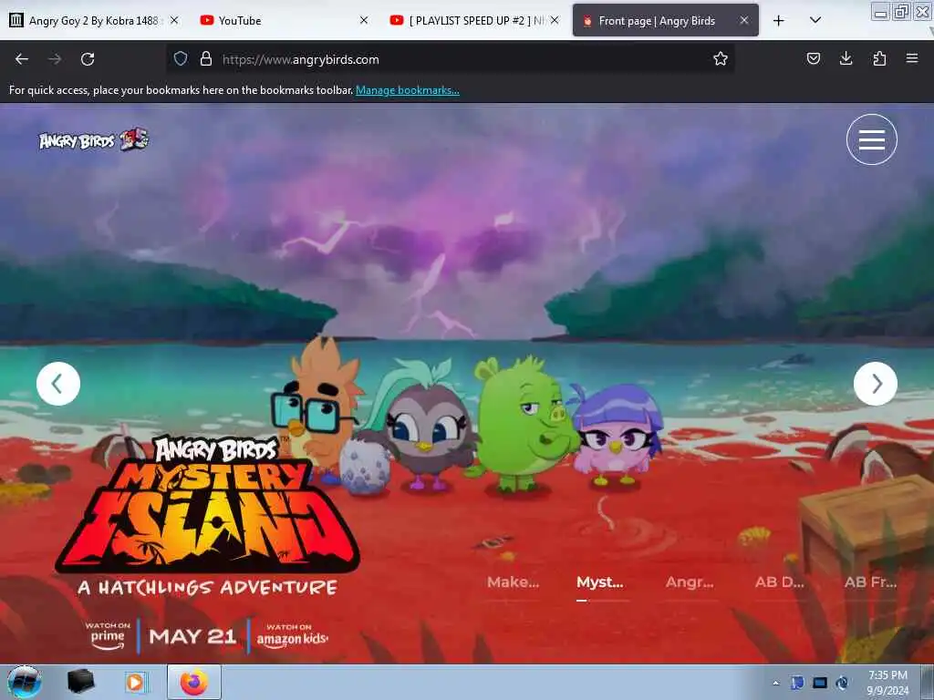Close the YouTube tab
This screenshot has height=700, width=934.
[364, 20]
